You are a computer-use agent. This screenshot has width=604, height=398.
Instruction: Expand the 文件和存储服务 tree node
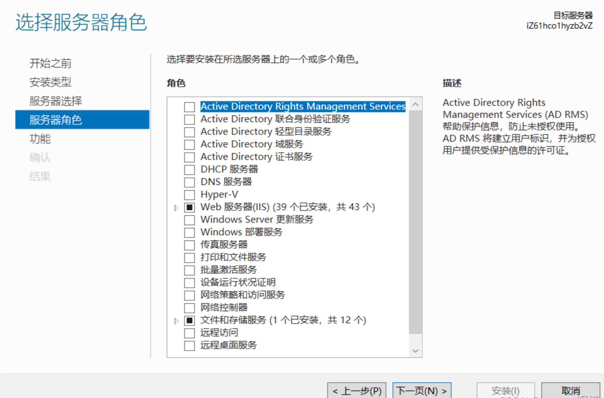(x=176, y=321)
